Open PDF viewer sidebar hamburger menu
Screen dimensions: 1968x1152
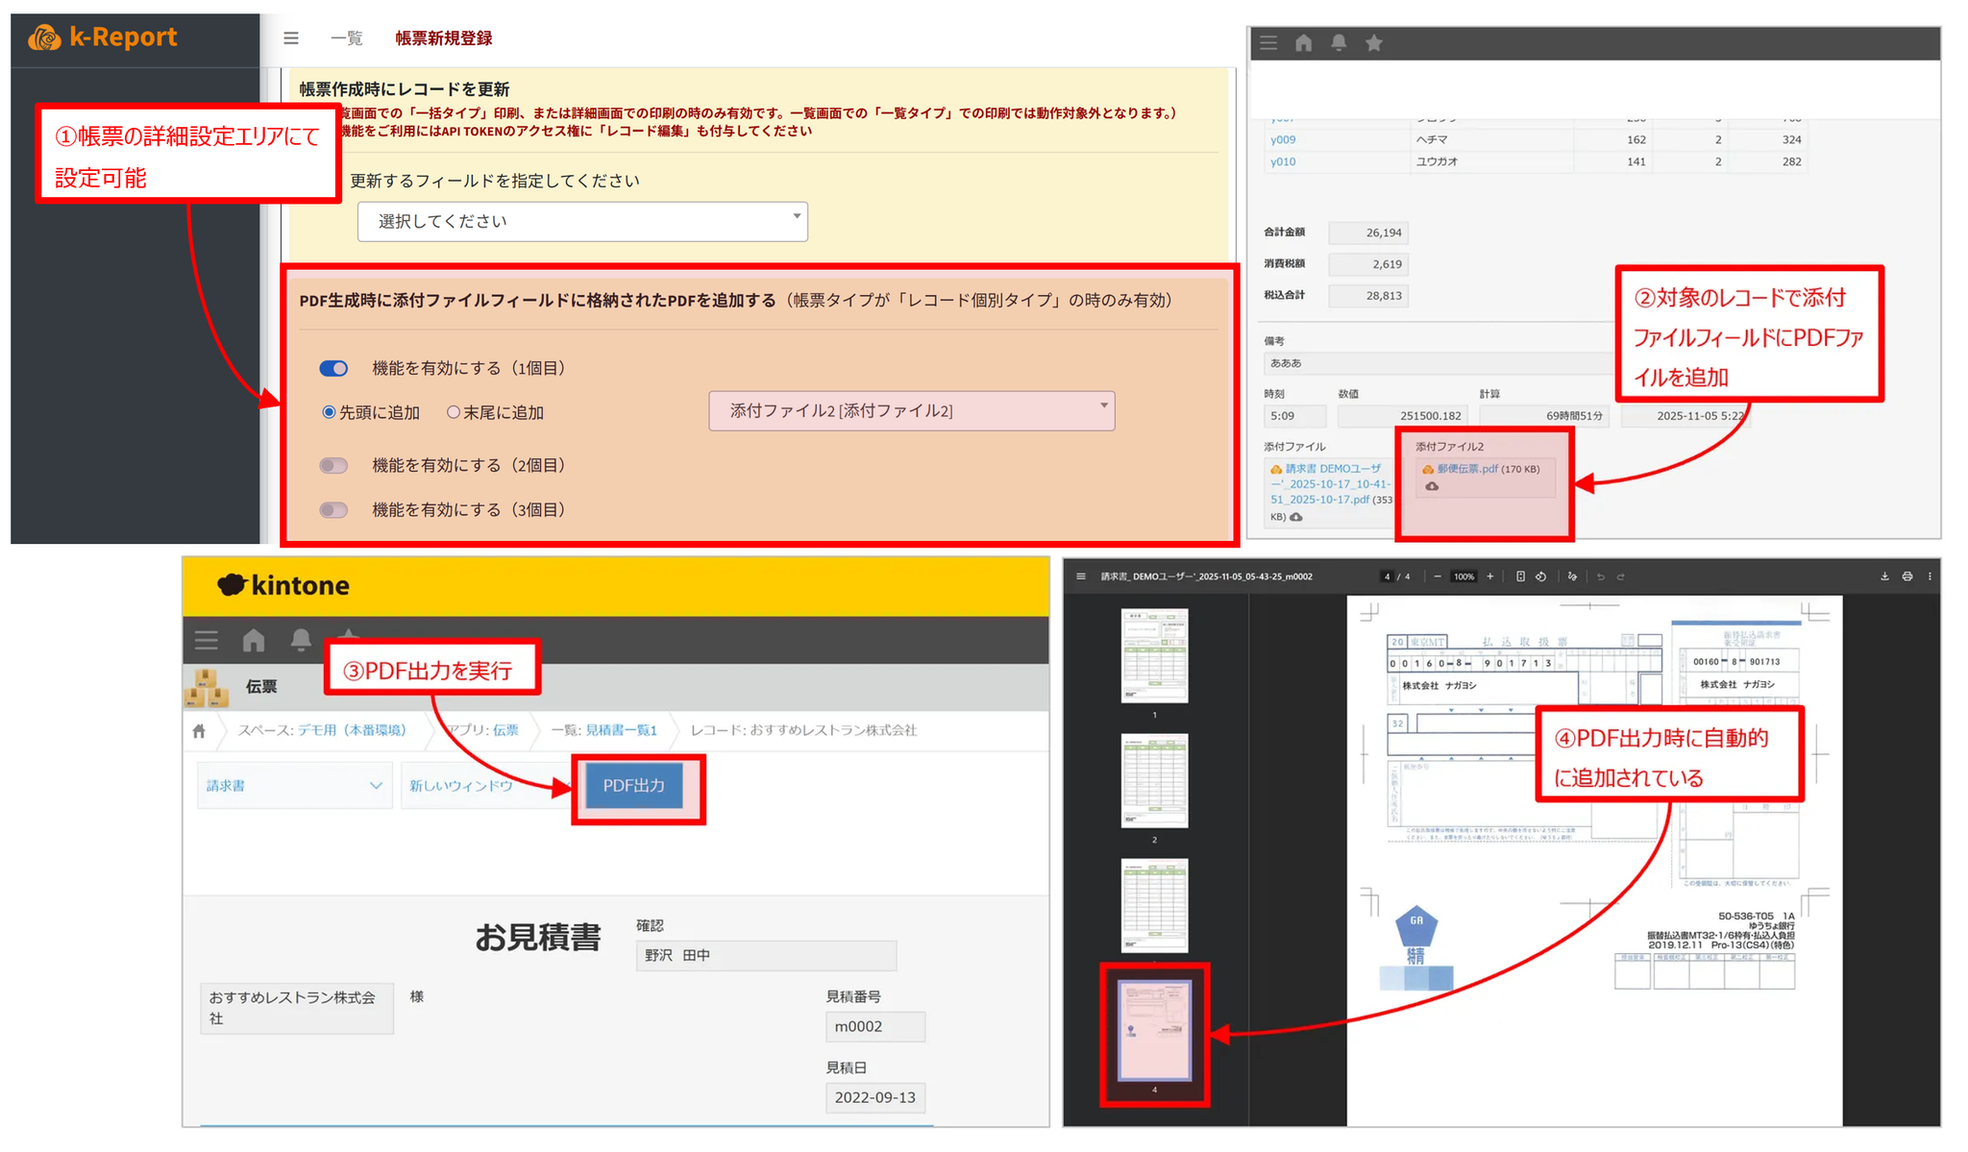(x=1081, y=576)
